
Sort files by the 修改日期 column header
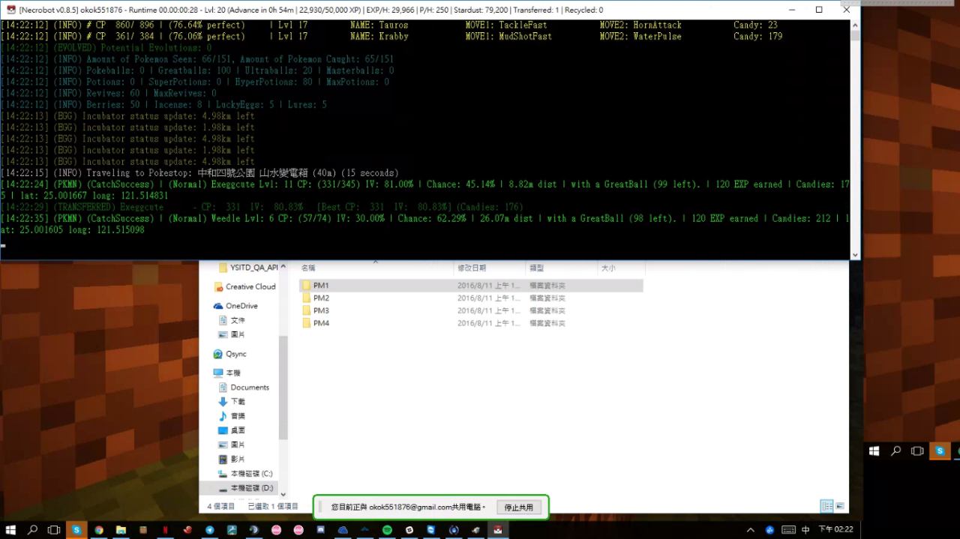point(472,268)
